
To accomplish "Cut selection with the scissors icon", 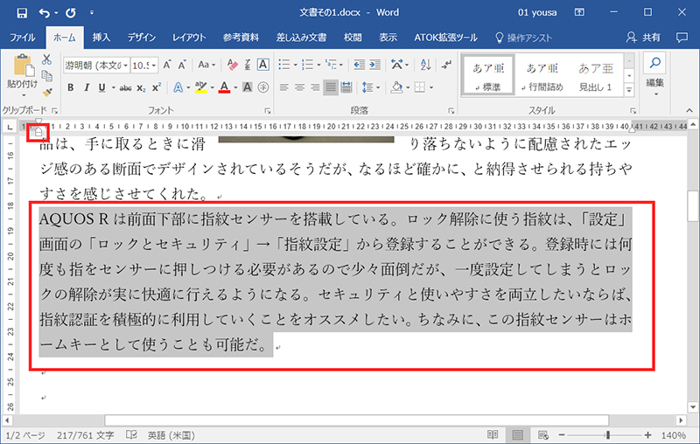I will [x=46, y=59].
